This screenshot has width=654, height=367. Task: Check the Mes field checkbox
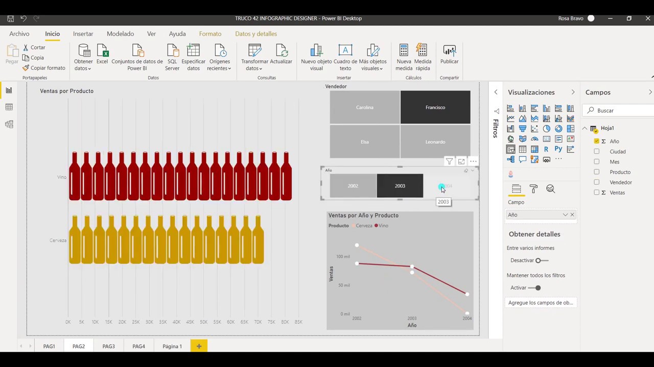596,162
